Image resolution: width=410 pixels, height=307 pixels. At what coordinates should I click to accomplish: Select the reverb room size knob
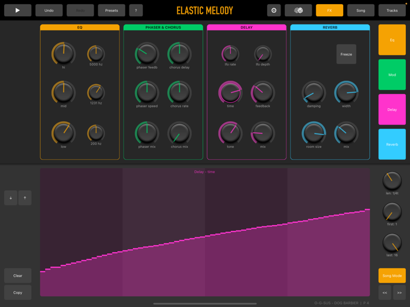pyautogui.click(x=314, y=133)
